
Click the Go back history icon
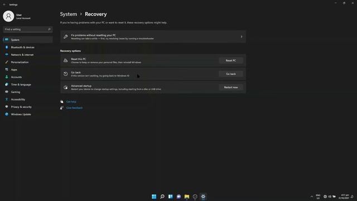66,74
